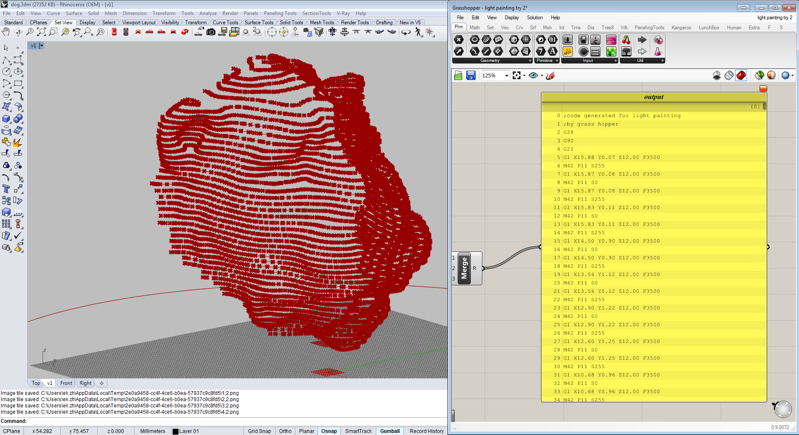The width and height of the screenshot is (799, 435).
Task: Toggle Grid Snap in status bar
Action: click(259, 431)
